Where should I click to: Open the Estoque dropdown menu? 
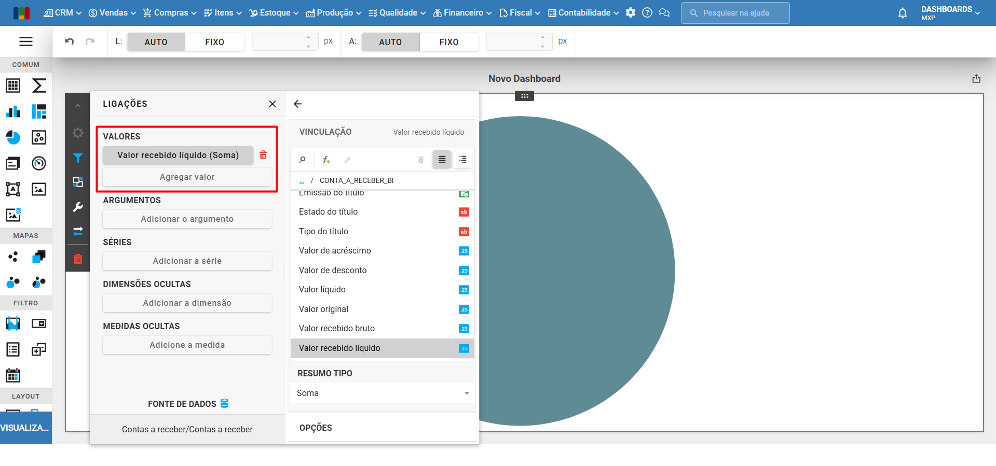274,13
